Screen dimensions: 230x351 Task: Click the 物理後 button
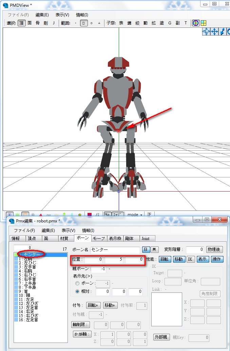[214, 249]
